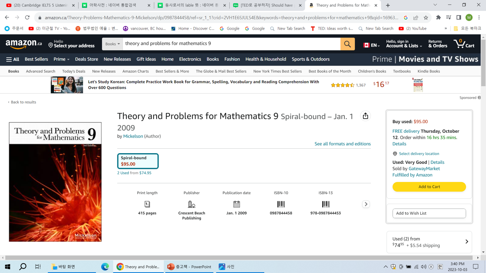Expand the Prime menu dropdown
This screenshot has height=273, width=486.
62,59
